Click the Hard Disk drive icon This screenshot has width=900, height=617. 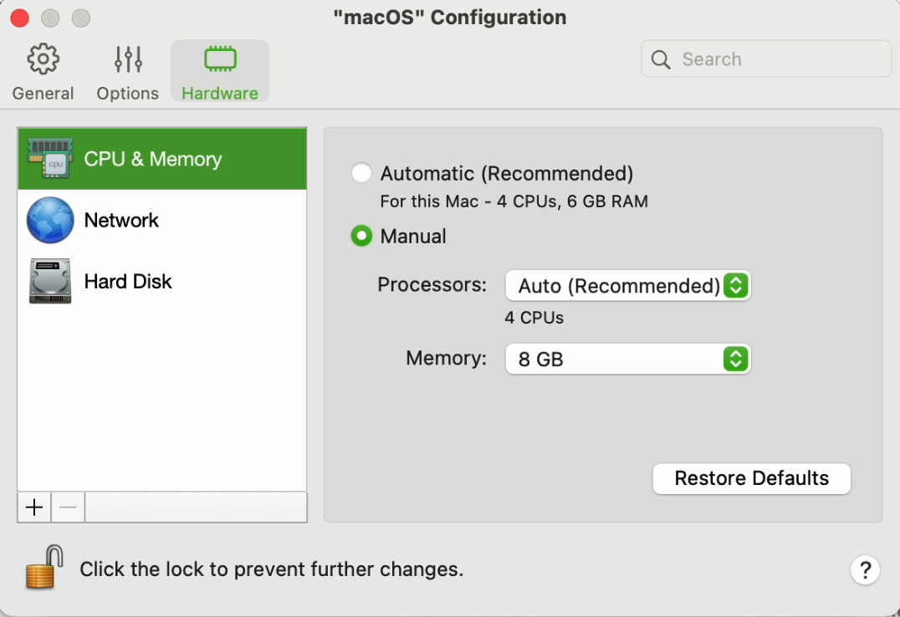click(49, 281)
